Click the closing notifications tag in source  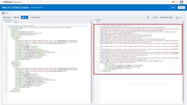pyautogui.click(x=14, y=92)
